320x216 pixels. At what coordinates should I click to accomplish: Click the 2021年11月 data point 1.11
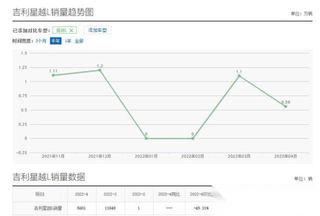[53, 75]
